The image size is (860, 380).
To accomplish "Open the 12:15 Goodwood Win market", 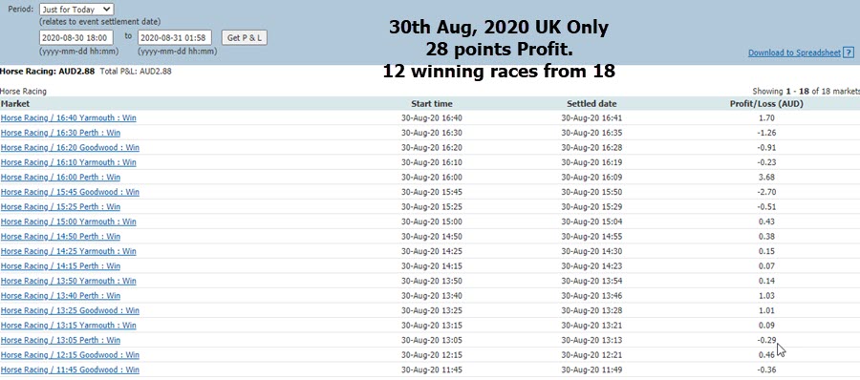I will (70, 355).
